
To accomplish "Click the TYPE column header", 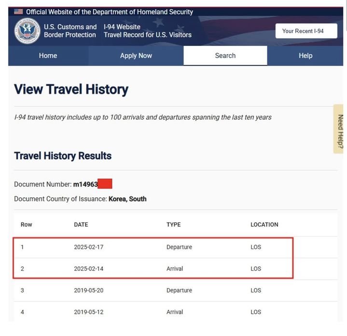I will tap(173, 225).
